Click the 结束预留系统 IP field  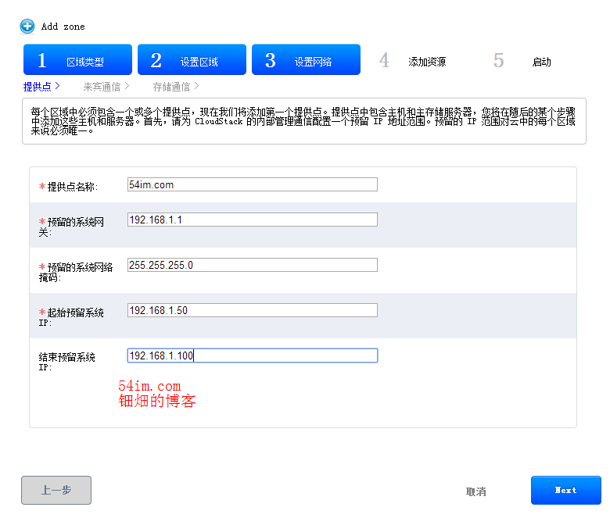(253, 355)
